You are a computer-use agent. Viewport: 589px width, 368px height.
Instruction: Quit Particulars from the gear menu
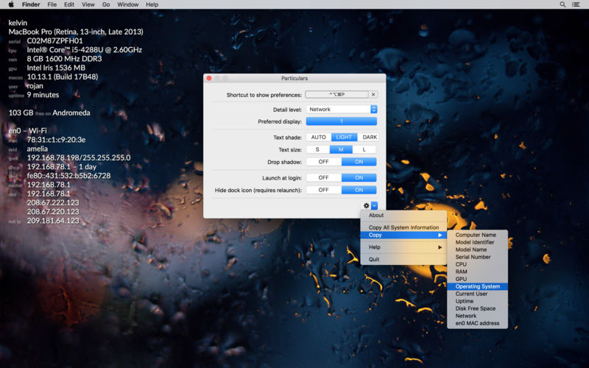click(374, 259)
